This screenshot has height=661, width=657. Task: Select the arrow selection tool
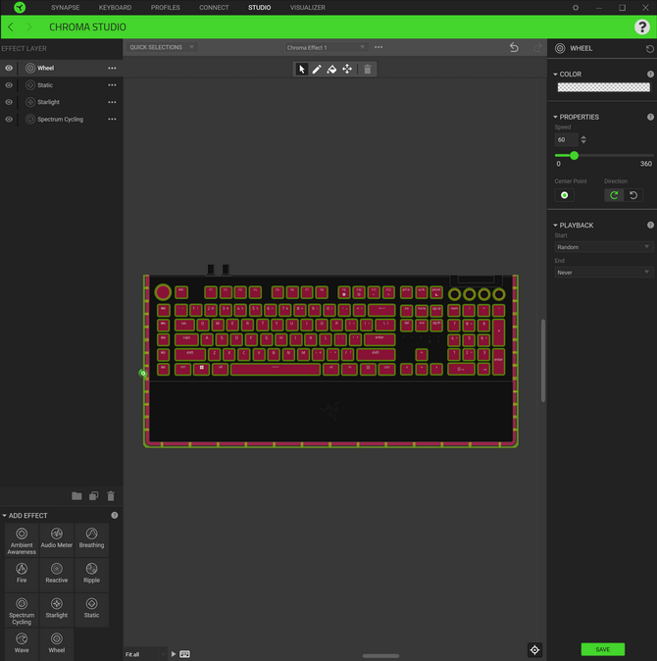point(301,69)
